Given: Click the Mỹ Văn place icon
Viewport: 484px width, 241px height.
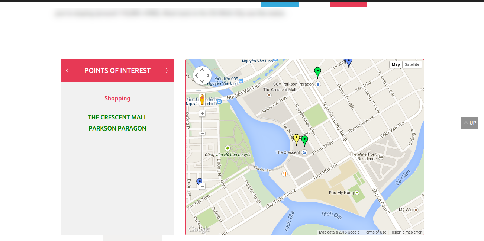Looking at the screenshot, I should pyautogui.click(x=416, y=210).
